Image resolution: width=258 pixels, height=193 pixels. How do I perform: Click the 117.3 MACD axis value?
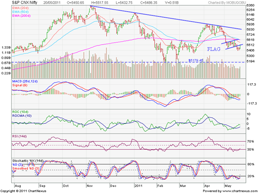251,84
